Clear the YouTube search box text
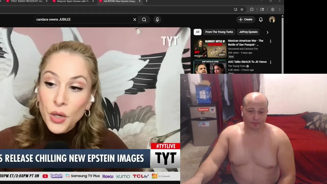 click(x=135, y=19)
